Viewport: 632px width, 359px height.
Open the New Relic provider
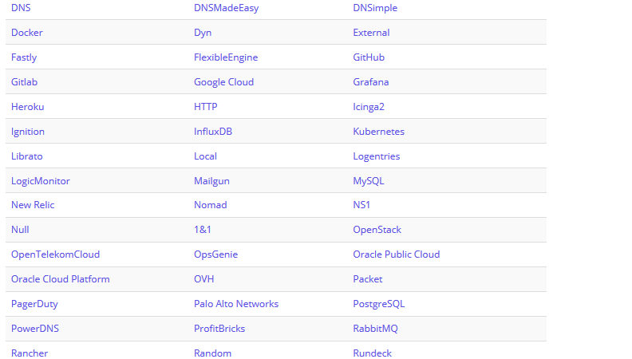[x=33, y=205]
